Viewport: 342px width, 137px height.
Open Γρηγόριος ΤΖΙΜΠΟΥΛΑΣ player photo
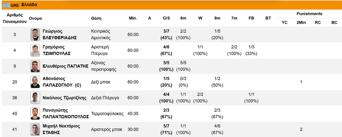[x=35, y=50]
